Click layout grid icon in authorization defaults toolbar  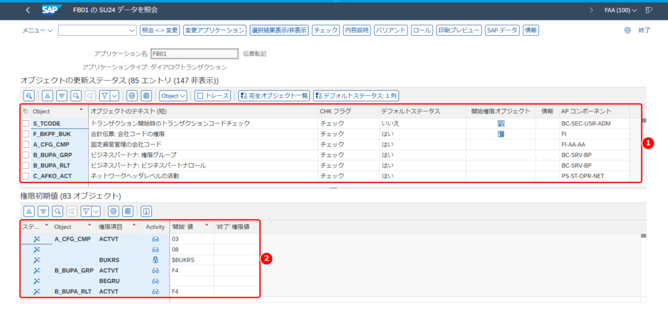(x=128, y=211)
